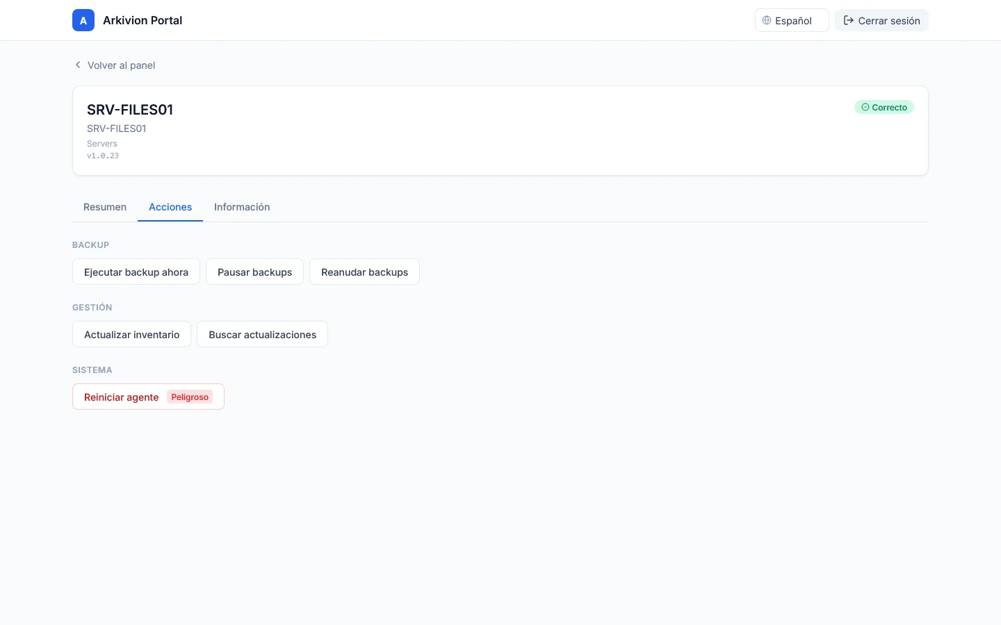Select the Acciones tab
Viewport: 1001px width, 625px height.
[x=170, y=207]
